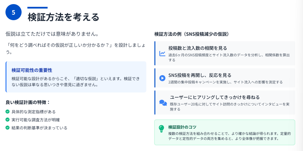303x151 pixels.
Task: Select the 投稿数と流入数の相関を見る card title
Action: pos(198,48)
